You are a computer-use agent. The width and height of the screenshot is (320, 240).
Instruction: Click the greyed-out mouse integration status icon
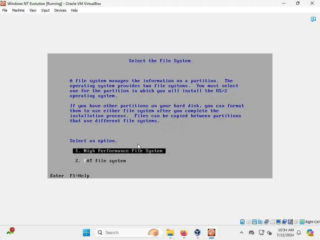pyautogui.click(x=296, y=222)
